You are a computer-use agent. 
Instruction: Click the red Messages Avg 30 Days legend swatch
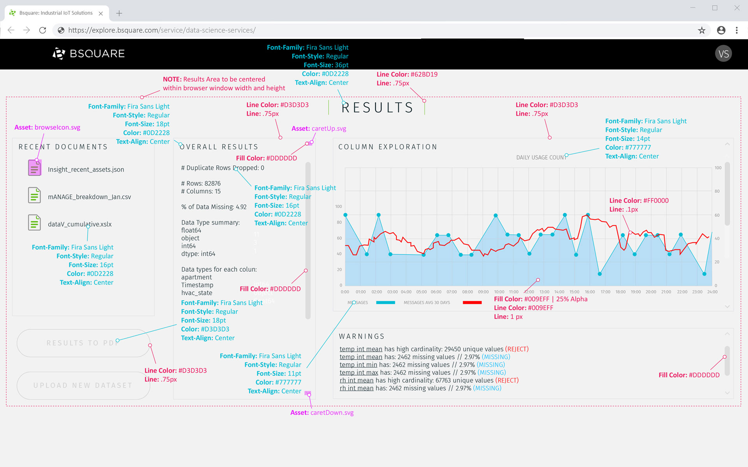[x=472, y=302]
